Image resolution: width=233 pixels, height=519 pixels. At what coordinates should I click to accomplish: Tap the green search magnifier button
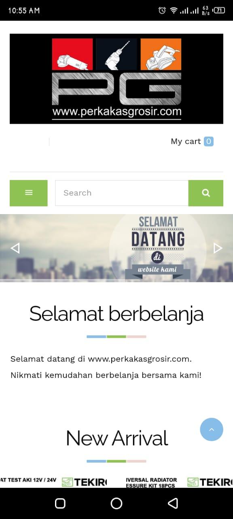206,193
